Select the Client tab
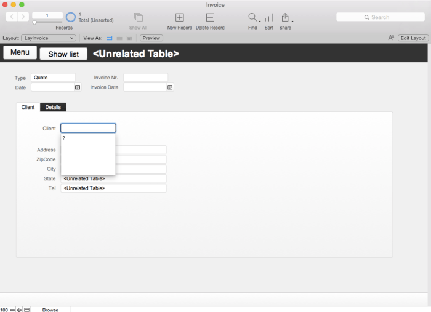Image resolution: width=431 pixels, height=312 pixels. point(28,107)
